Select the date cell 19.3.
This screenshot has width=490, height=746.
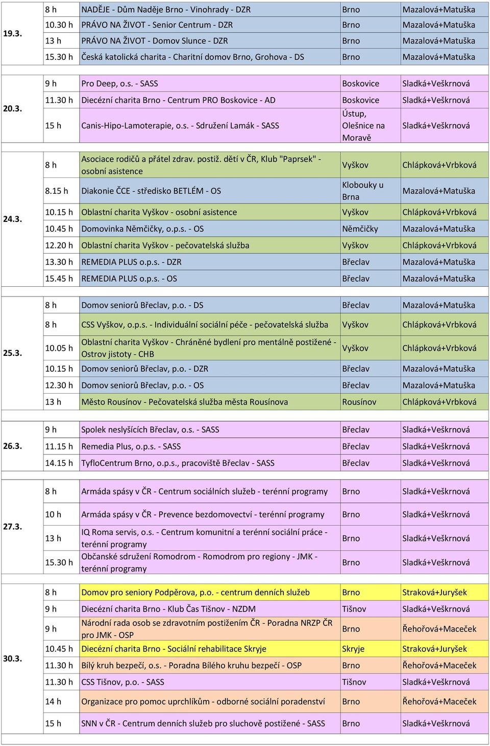[x=12, y=33]
